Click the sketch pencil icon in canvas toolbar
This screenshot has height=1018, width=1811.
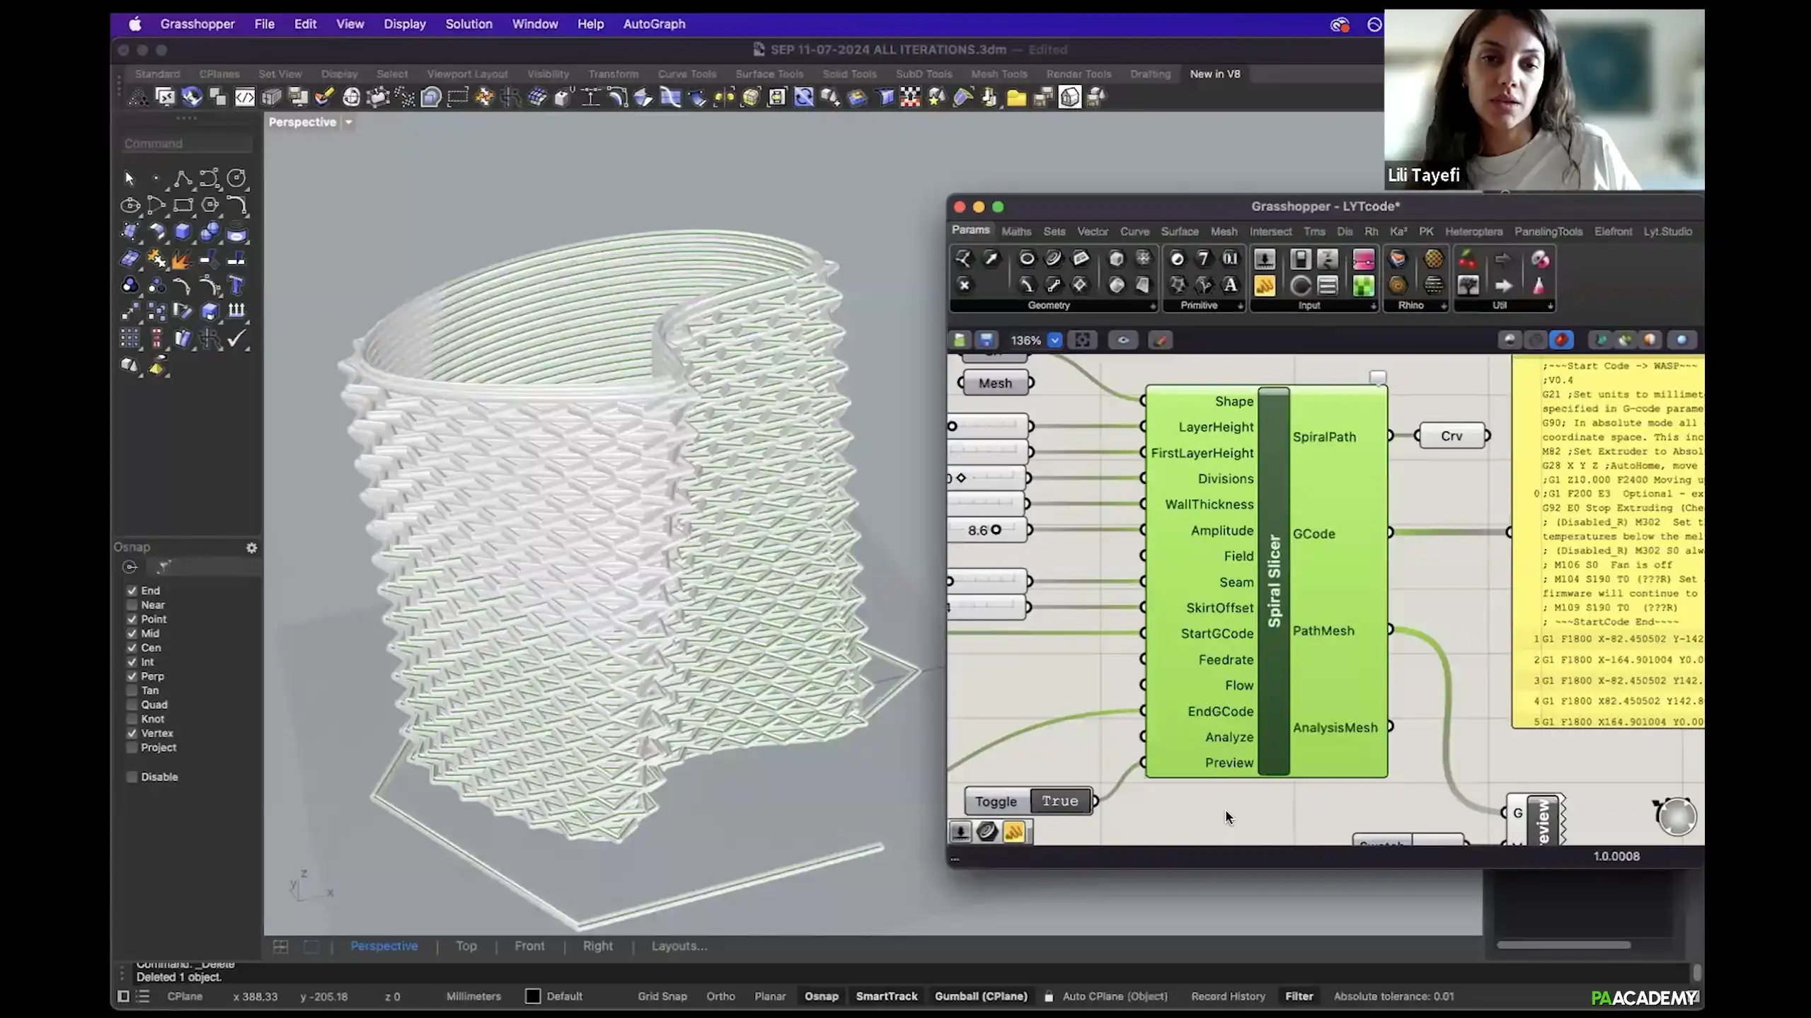point(1160,340)
